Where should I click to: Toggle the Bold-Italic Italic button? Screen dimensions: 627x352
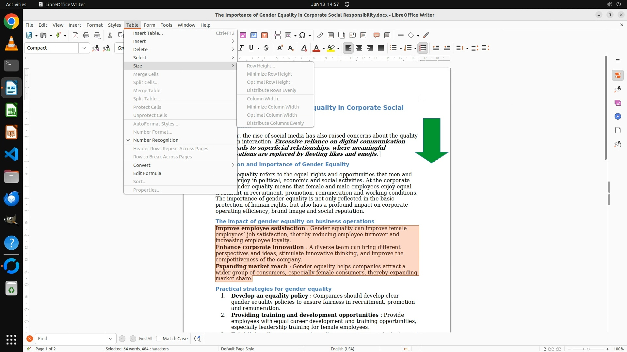point(241,48)
